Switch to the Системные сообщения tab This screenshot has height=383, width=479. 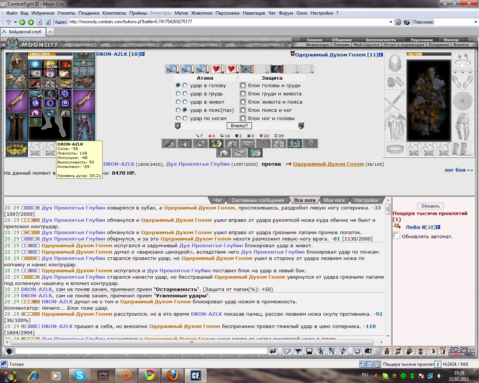(258, 200)
